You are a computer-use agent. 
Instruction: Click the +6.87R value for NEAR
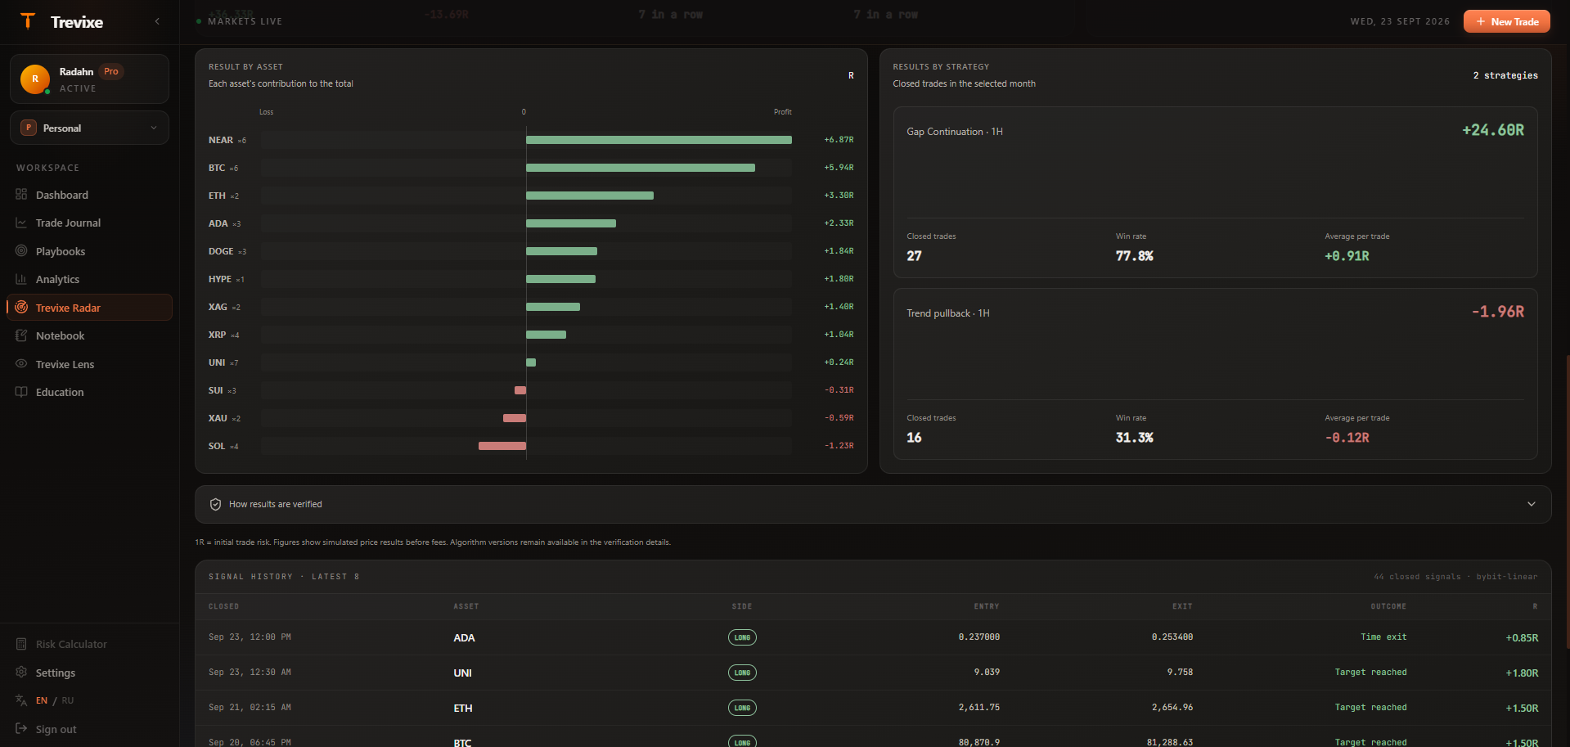coord(839,140)
